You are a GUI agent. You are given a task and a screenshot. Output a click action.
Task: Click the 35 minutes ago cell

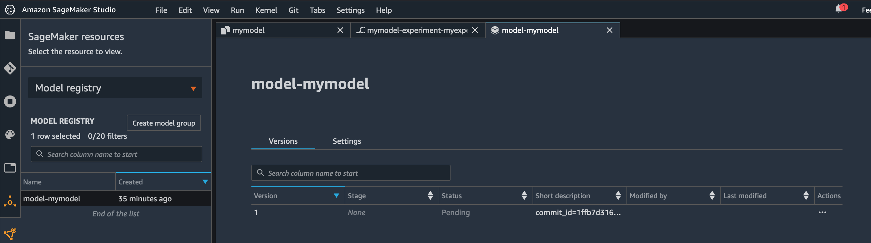point(145,199)
